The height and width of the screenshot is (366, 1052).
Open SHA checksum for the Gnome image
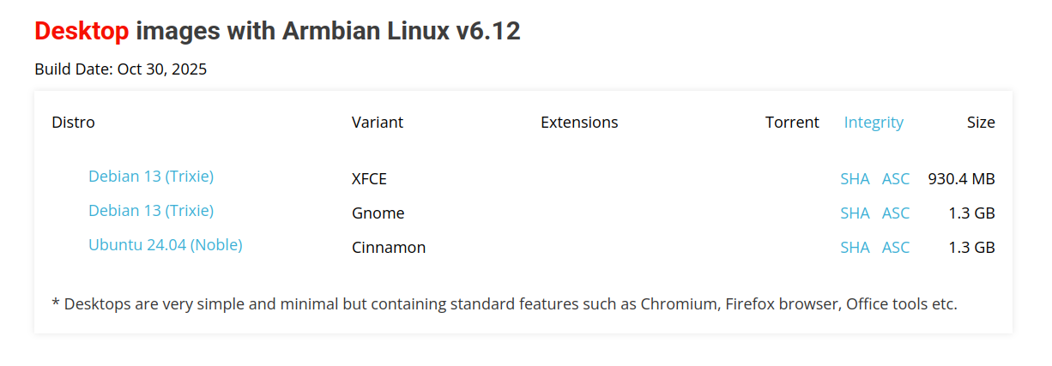[855, 213]
